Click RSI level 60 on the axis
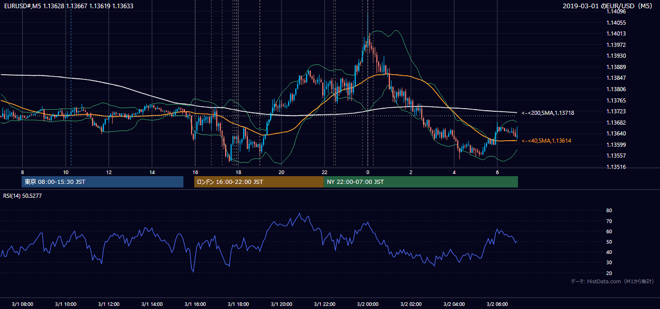Viewport: 660px width, 309px height. pyautogui.click(x=609, y=231)
